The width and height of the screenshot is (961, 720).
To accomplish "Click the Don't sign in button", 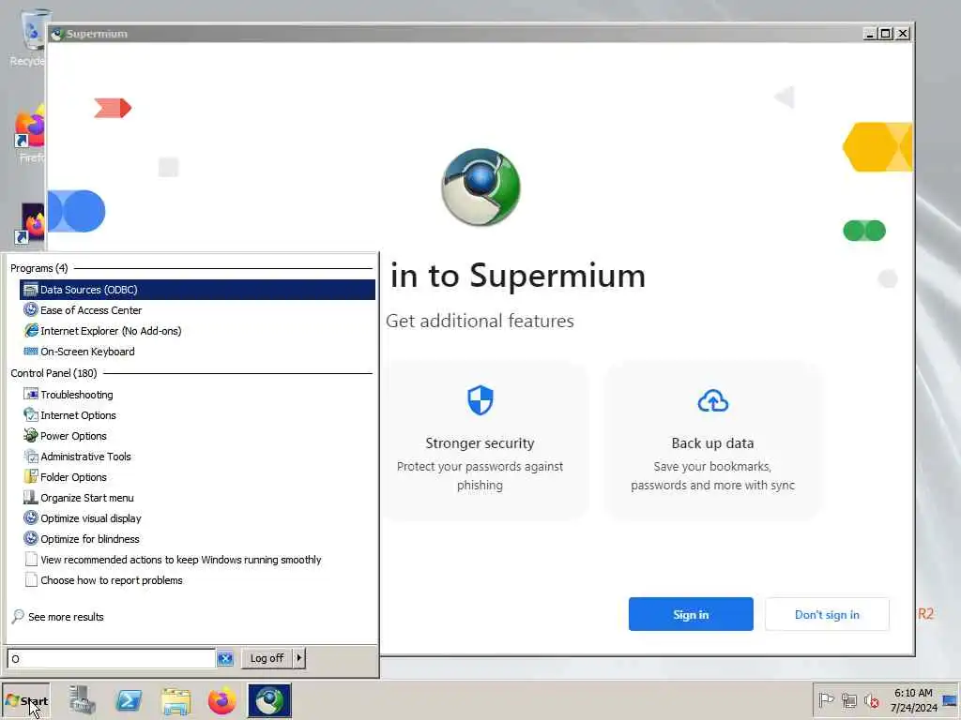I will click(x=827, y=614).
